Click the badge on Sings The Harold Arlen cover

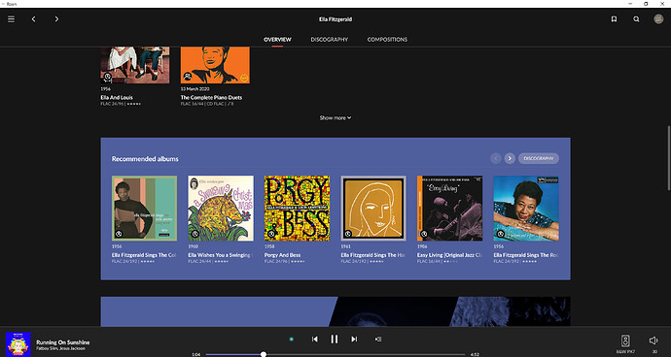click(x=348, y=234)
